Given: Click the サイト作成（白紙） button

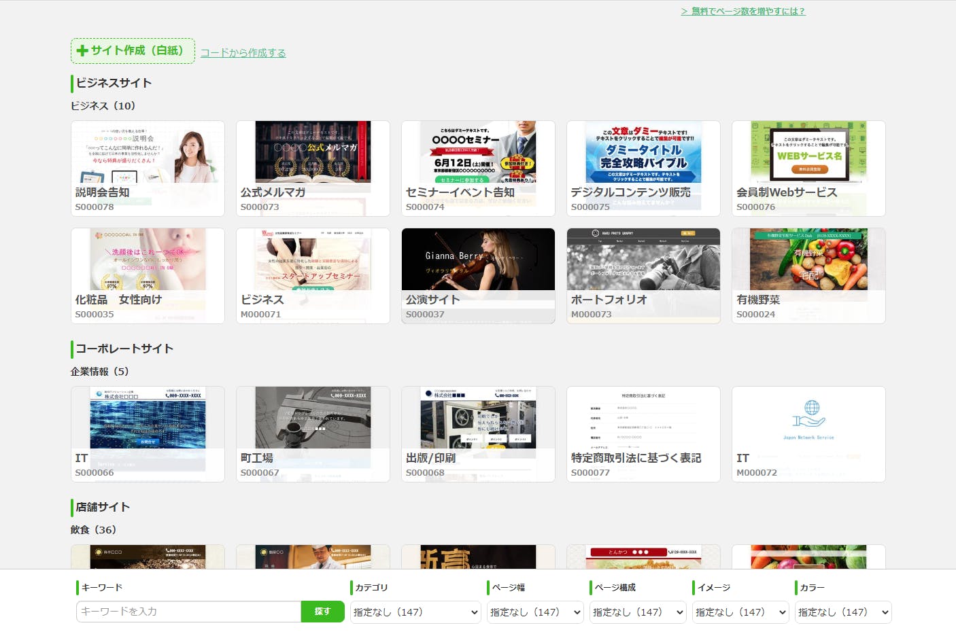Looking at the screenshot, I should (133, 51).
